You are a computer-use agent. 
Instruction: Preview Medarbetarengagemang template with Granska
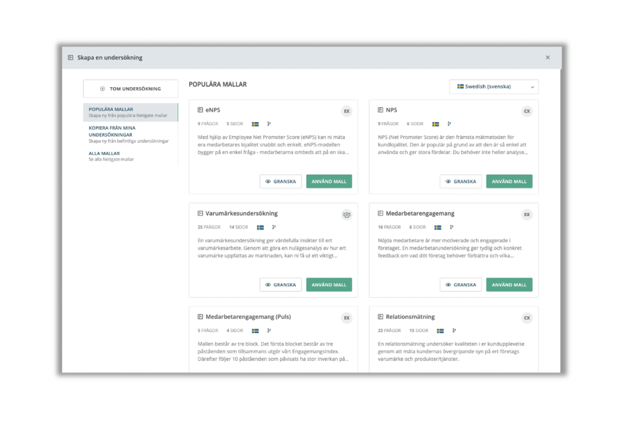coord(460,285)
